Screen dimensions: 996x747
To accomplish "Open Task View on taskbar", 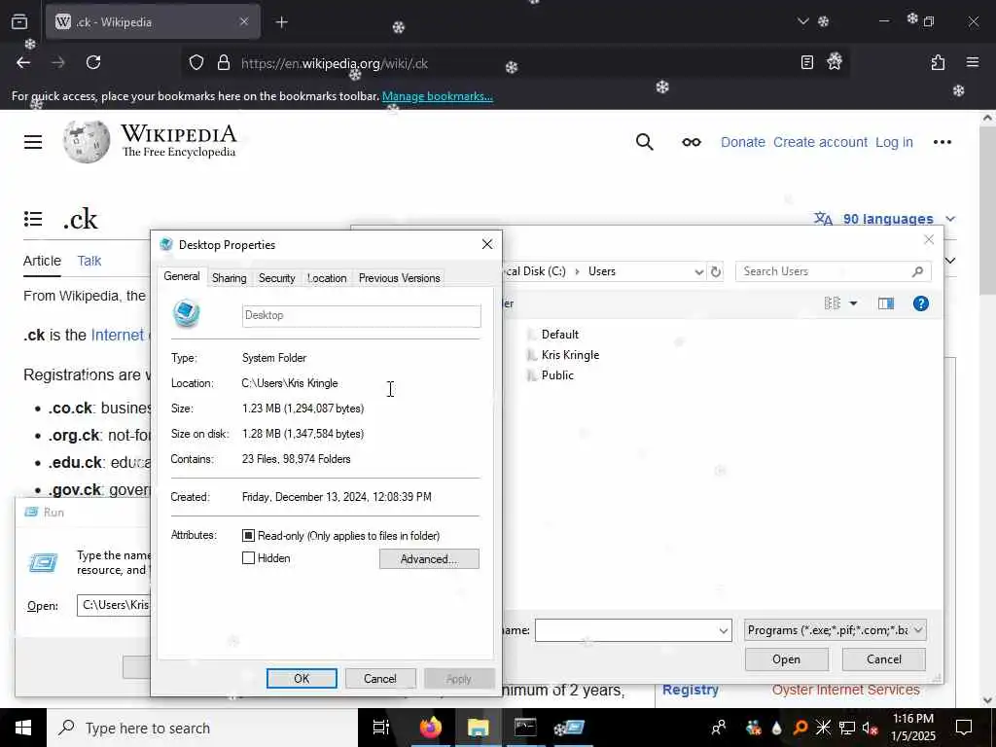I will (x=380, y=728).
